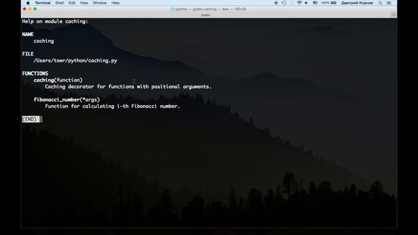Open the Shell menu

(x=59, y=3)
